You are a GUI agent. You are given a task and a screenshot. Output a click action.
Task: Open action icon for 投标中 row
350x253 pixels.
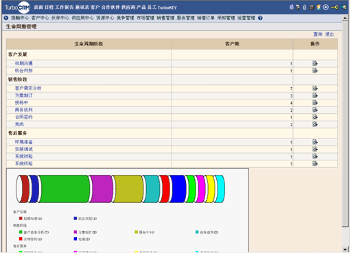coord(315,103)
